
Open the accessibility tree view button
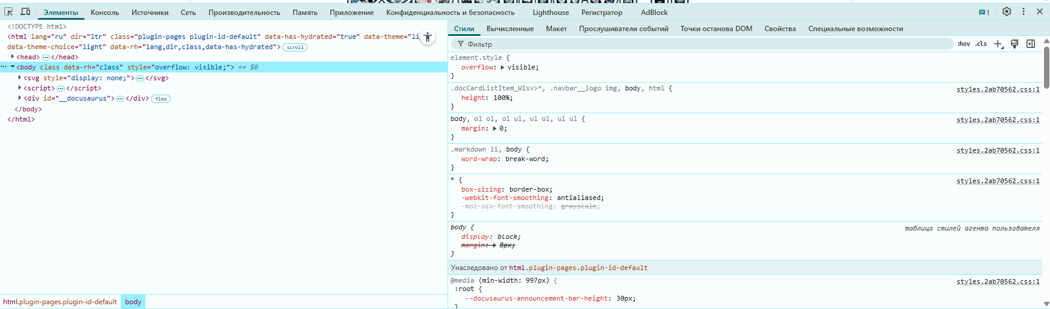[x=428, y=37]
